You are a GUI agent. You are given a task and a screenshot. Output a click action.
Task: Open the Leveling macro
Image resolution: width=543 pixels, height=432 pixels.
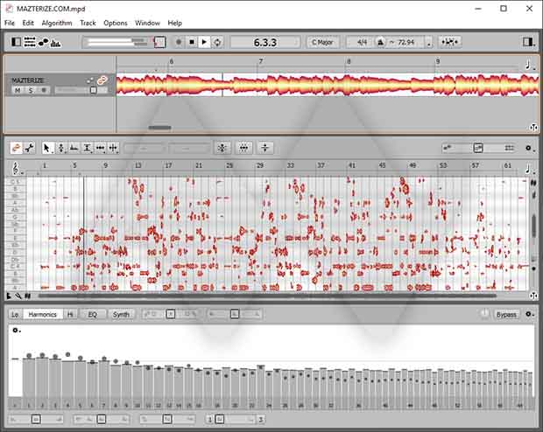coord(265,148)
